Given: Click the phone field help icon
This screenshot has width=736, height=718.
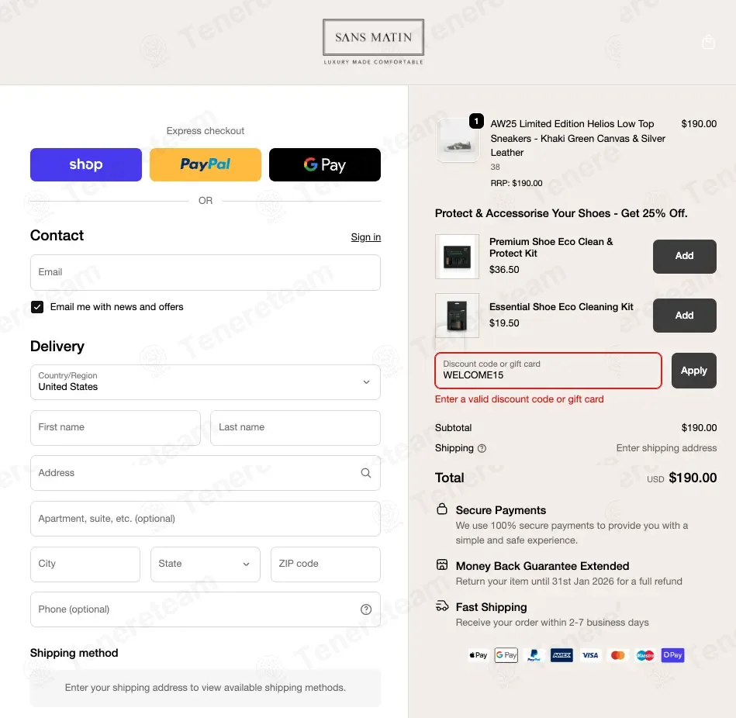Looking at the screenshot, I should pos(365,609).
